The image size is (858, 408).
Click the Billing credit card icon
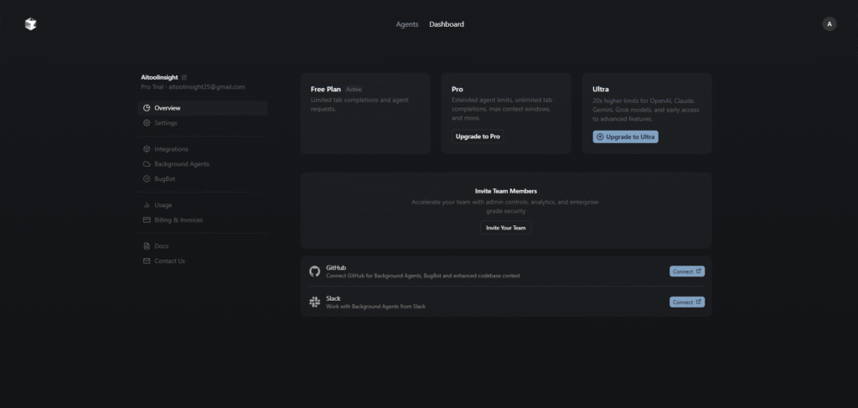(x=147, y=219)
